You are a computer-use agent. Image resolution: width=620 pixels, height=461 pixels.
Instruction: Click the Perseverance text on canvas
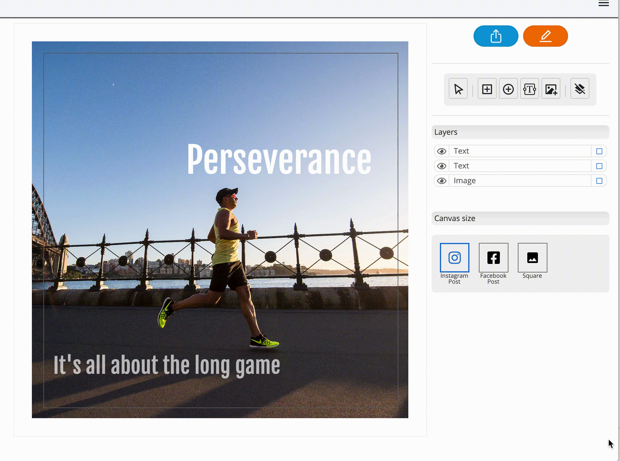tap(279, 160)
